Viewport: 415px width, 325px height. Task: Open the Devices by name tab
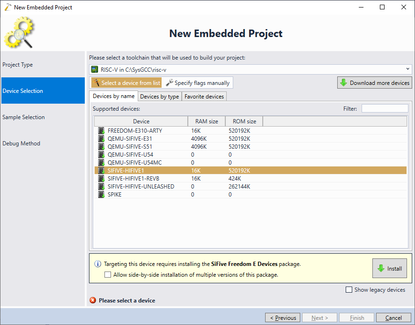(x=113, y=96)
